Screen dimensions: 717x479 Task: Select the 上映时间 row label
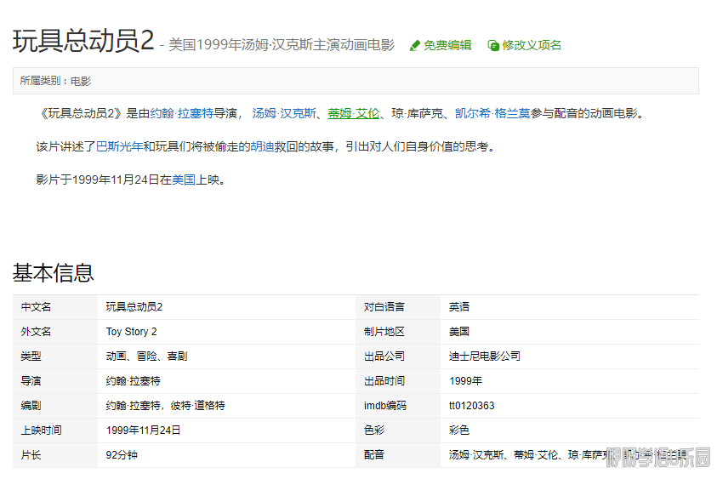pos(41,431)
